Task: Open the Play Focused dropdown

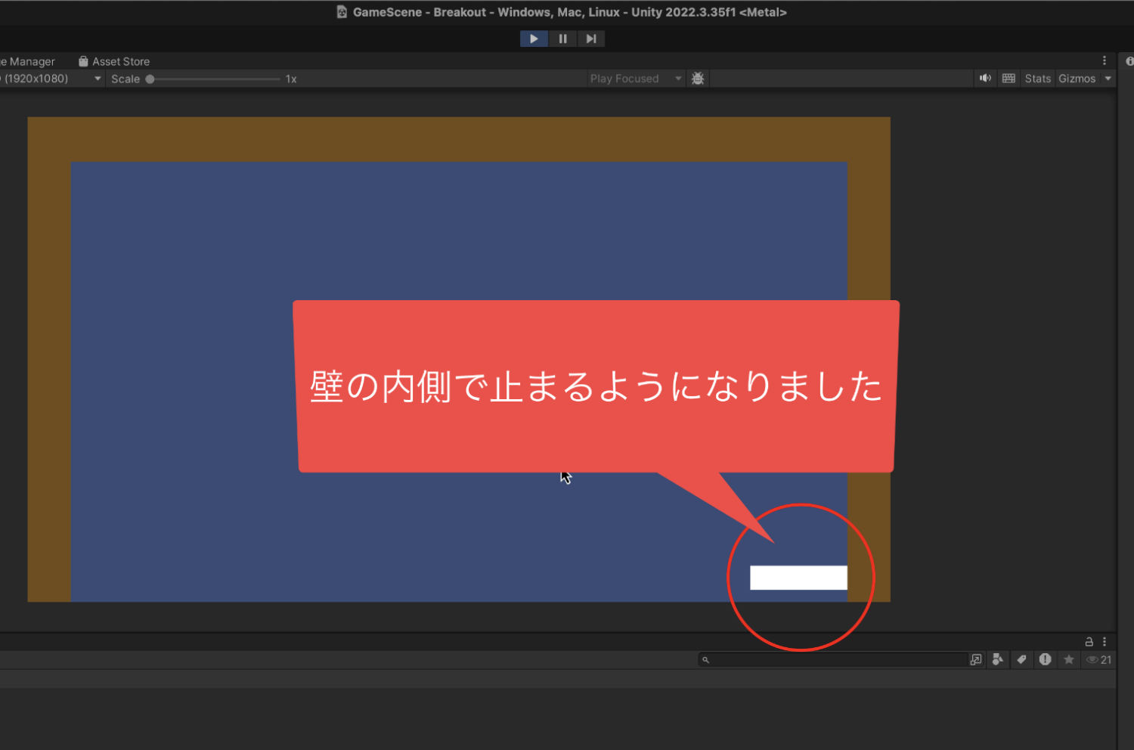Action: tap(636, 79)
